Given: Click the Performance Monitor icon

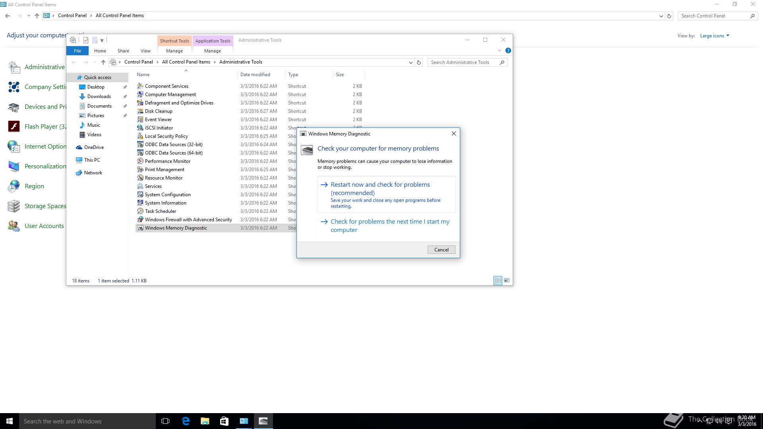Looking at the screenshot, I should pos(140,161).
